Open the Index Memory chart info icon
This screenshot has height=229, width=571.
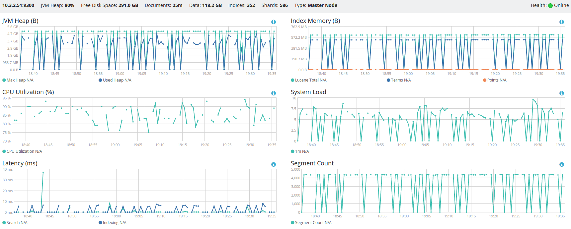562,22
